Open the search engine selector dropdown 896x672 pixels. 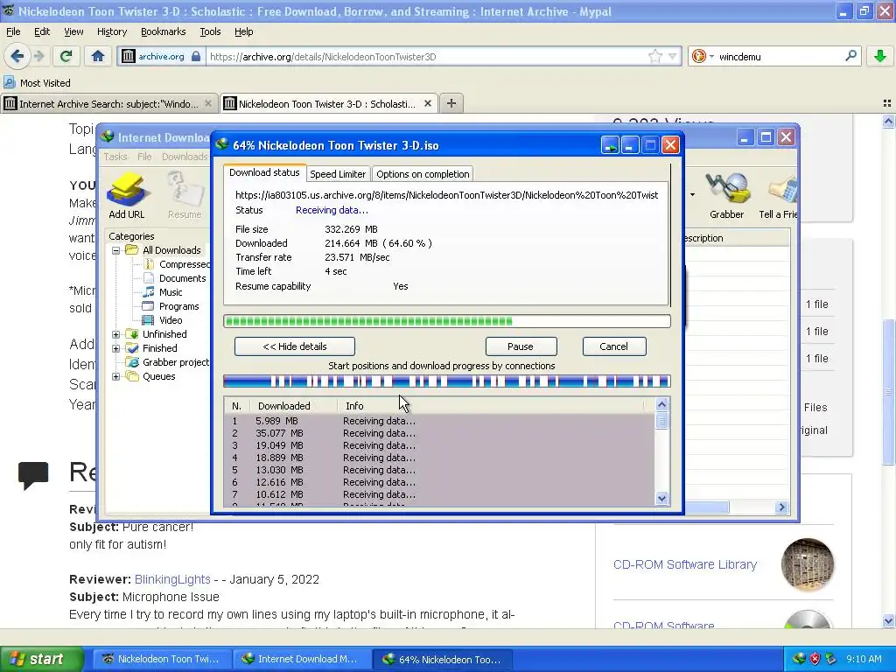pos(711,56)
